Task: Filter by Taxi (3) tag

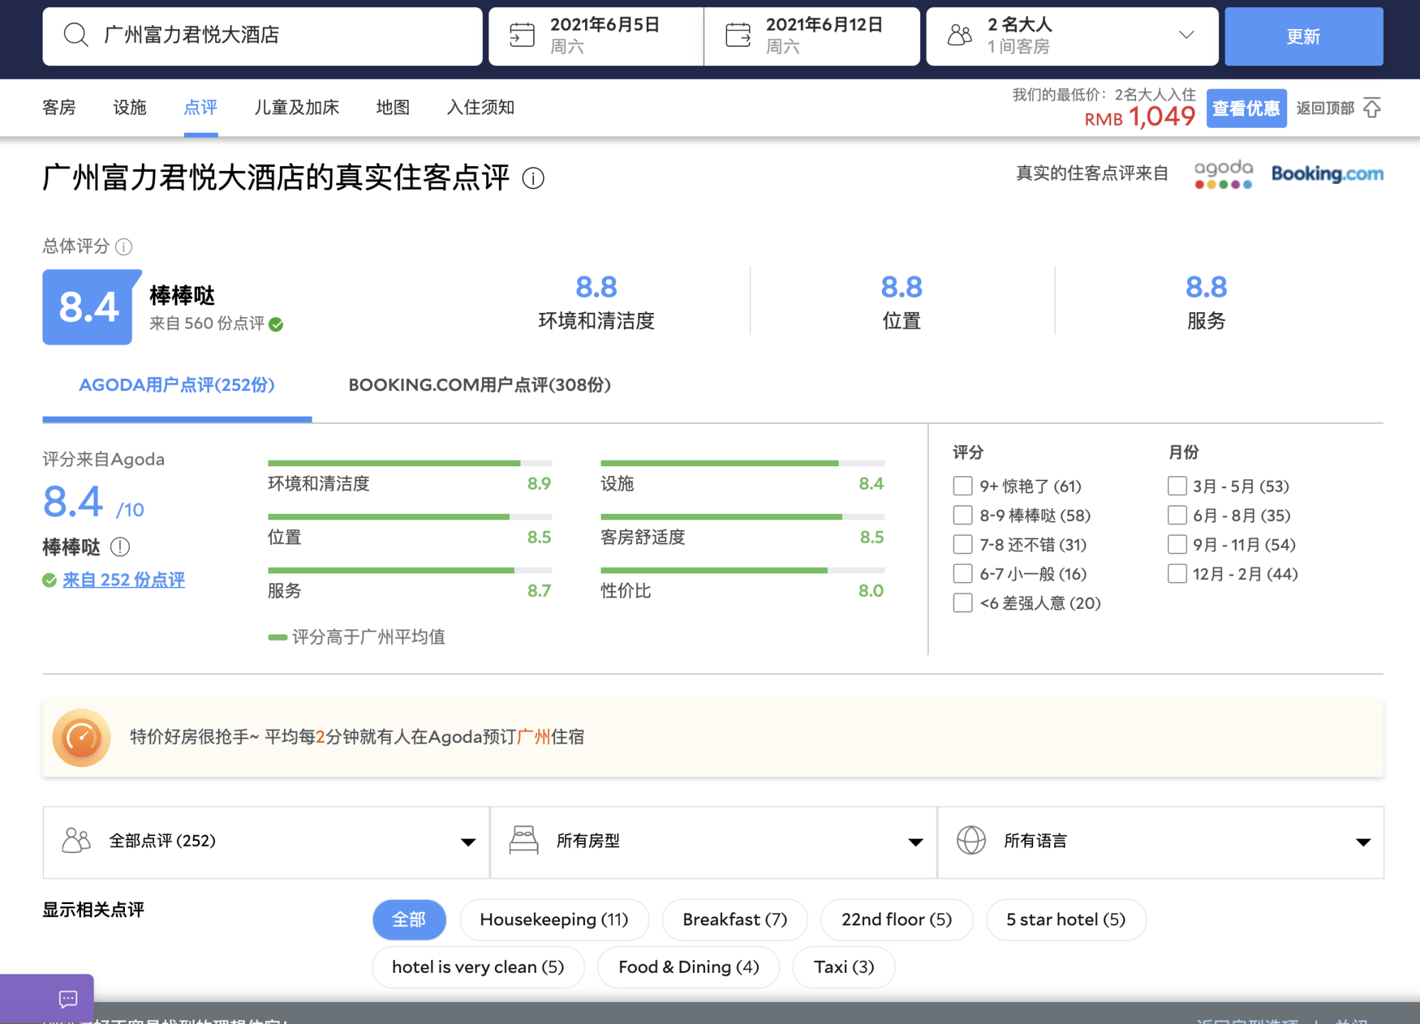Action: click(x=843, y=967)
